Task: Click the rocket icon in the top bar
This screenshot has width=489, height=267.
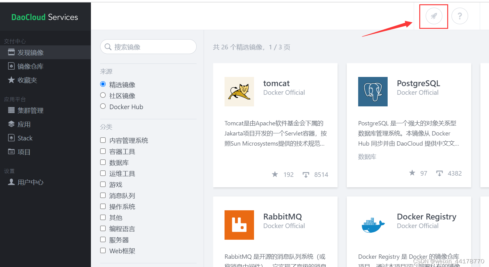Action: pyautogui.click(x=434, y=16)
